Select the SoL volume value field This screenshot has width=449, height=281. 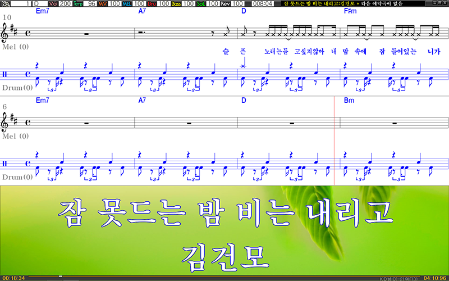tap(213, 3)
